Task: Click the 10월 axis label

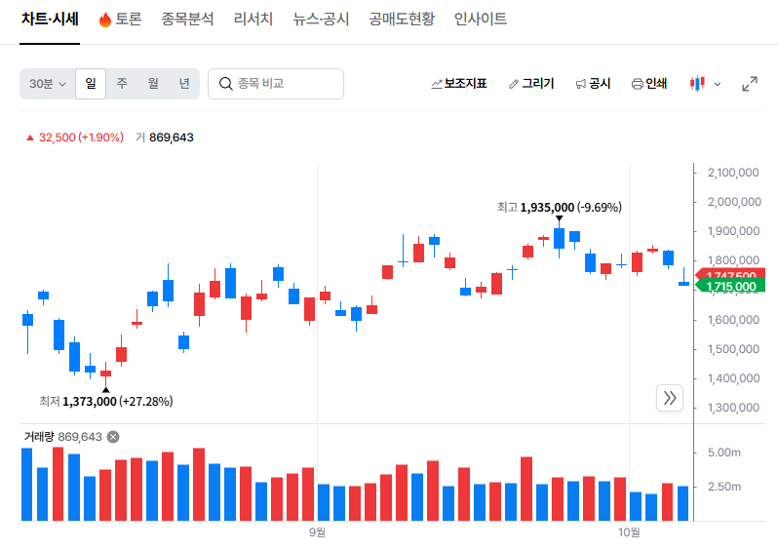Action: click(629, 532)
